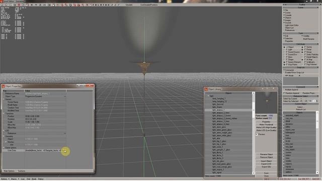322x181 pixels.
Task: Click Remove Object in Object Library
Action: (x=266, y=157)
